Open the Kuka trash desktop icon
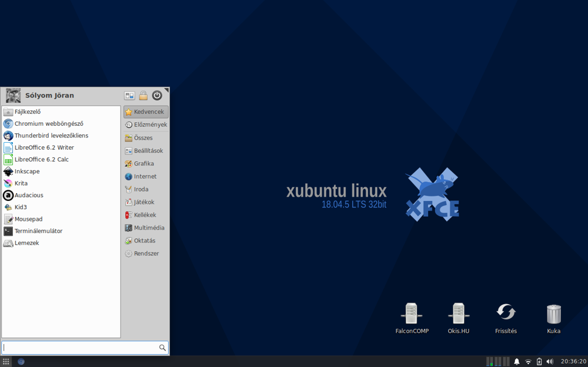 553,318
